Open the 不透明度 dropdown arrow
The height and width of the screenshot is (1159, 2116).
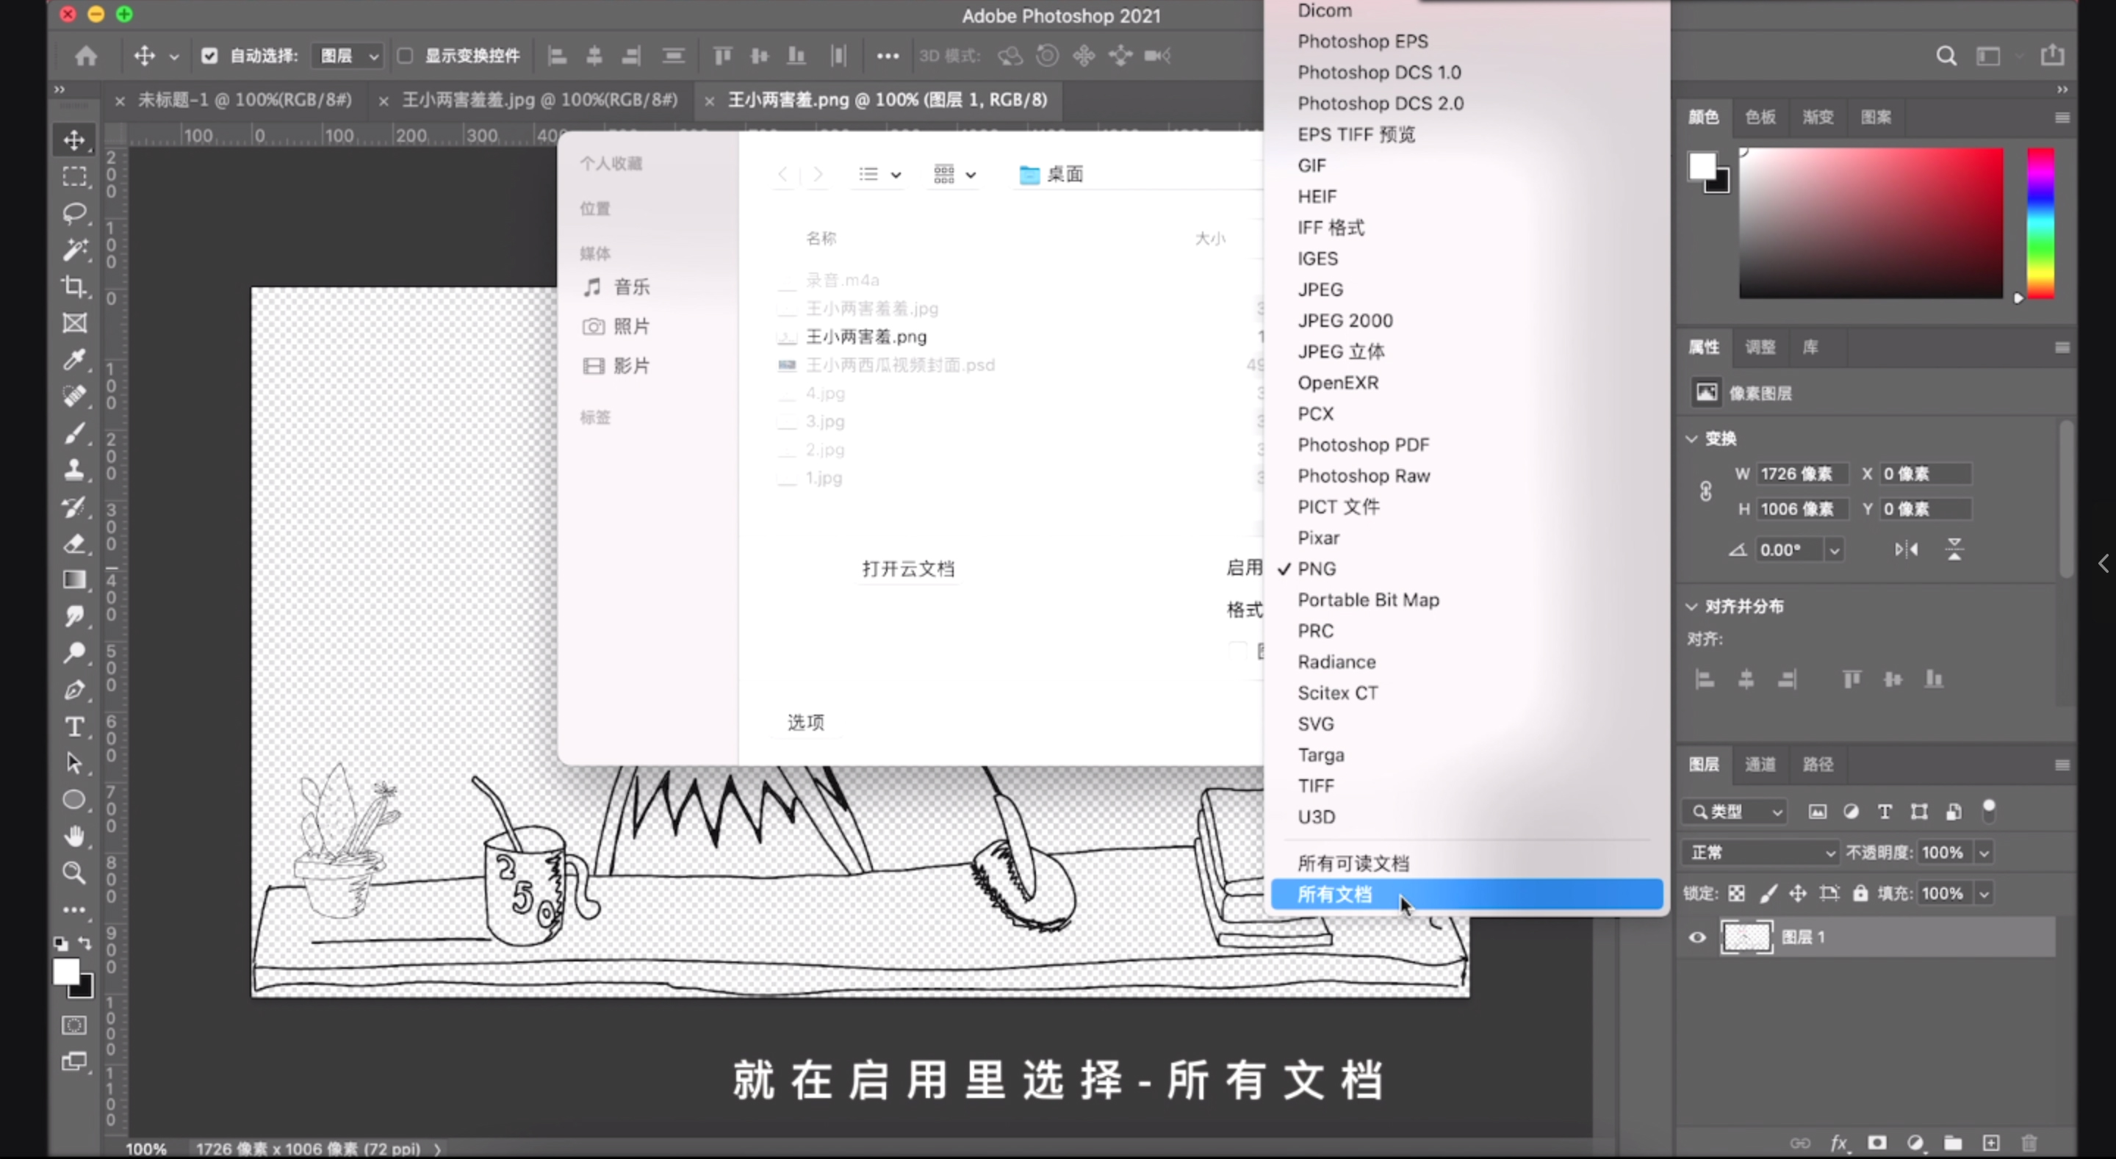point(1984,853)
